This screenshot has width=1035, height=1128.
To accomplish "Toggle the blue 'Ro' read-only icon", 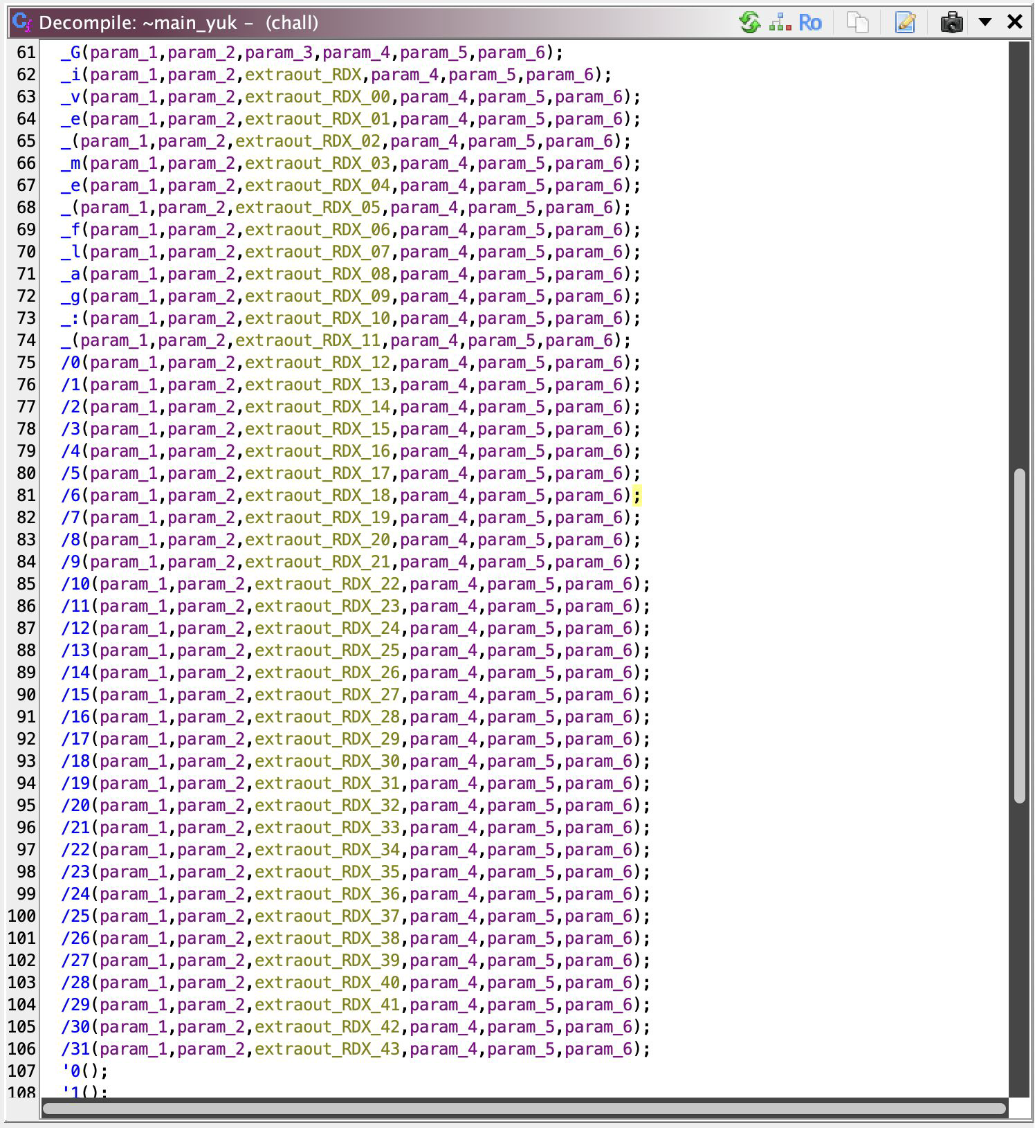I will (x=809, y=23).
